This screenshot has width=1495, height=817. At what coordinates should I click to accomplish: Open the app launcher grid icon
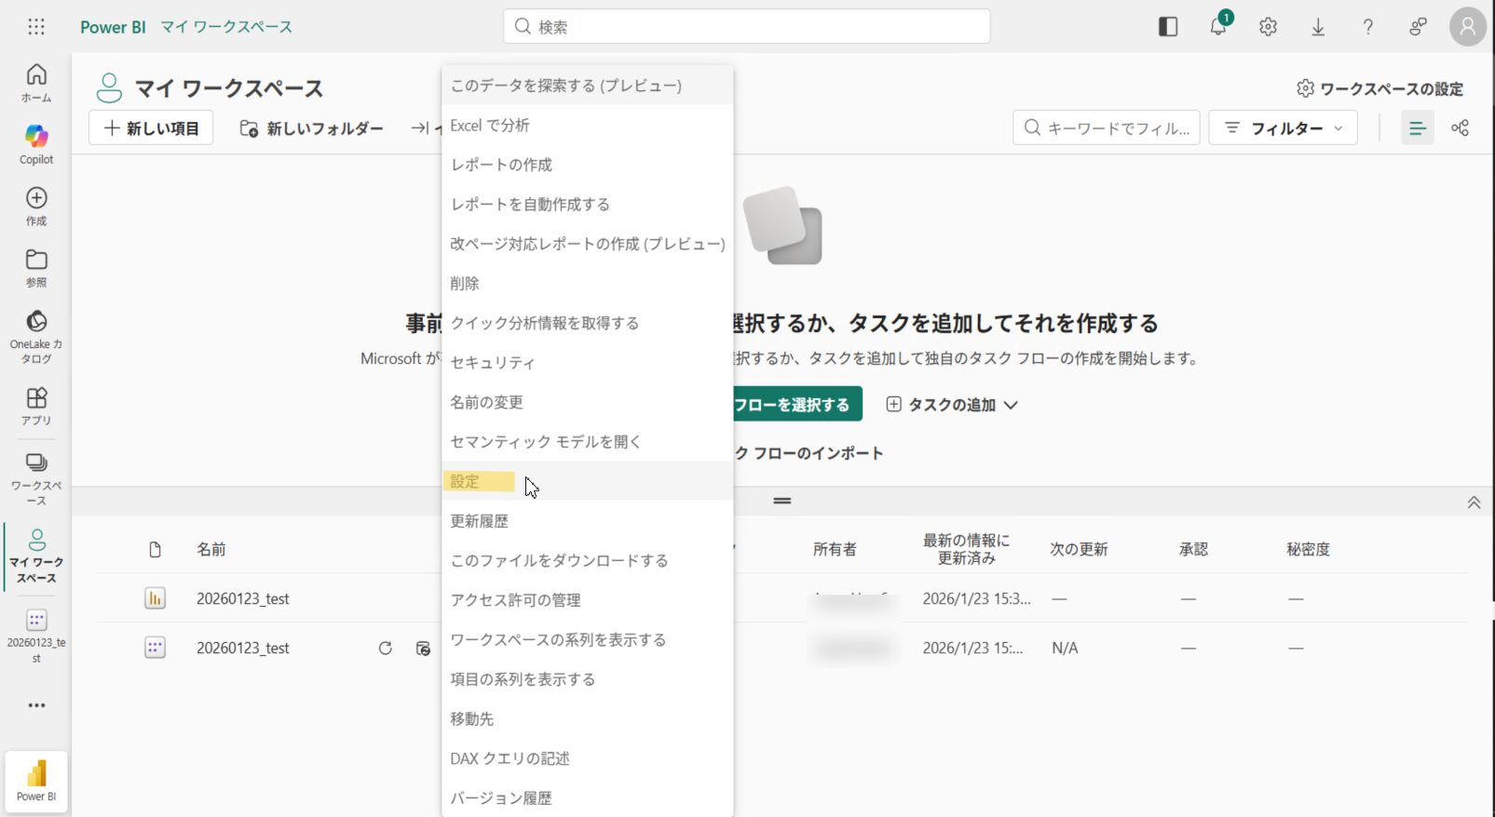pos(36,27)
